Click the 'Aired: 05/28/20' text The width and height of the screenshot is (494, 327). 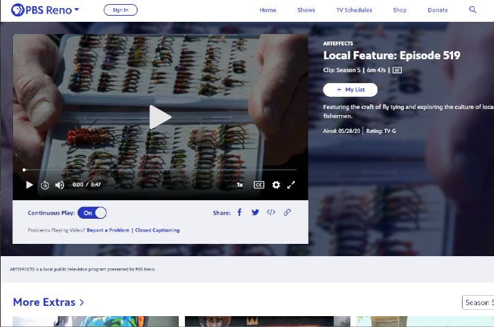point(342,131)
